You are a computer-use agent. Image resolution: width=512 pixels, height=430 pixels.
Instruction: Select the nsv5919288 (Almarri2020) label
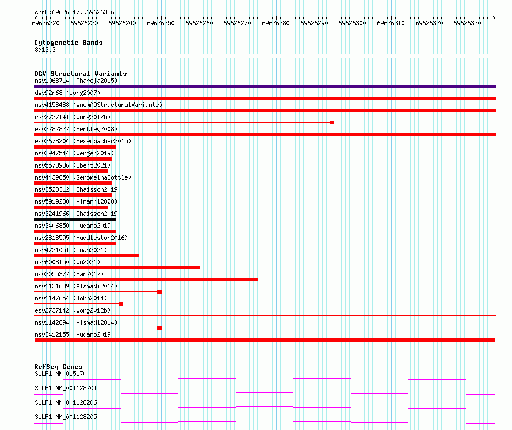coord(76,201)
